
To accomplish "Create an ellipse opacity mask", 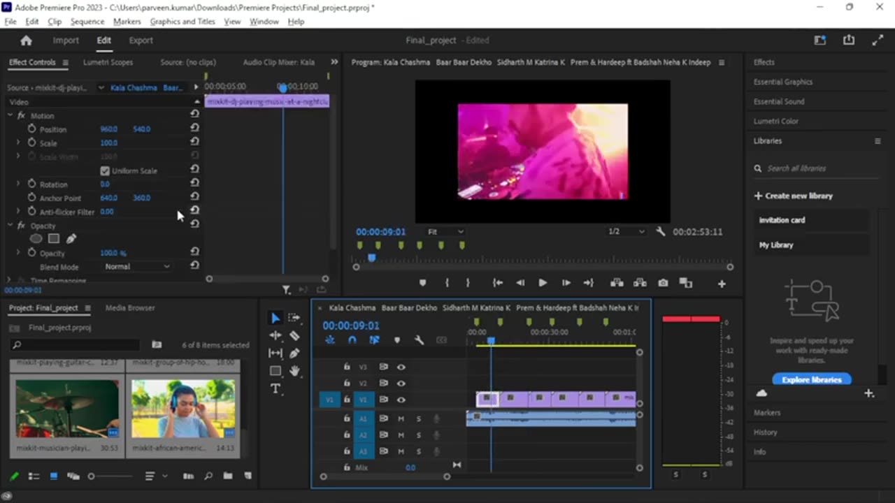I will point(36,239).
